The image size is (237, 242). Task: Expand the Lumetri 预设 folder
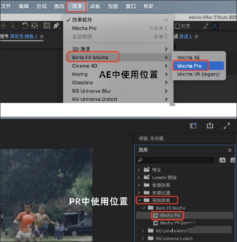point(139,178)
